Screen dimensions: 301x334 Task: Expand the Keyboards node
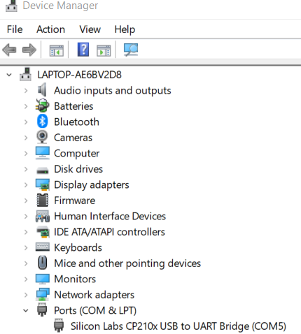click(26, 247)
